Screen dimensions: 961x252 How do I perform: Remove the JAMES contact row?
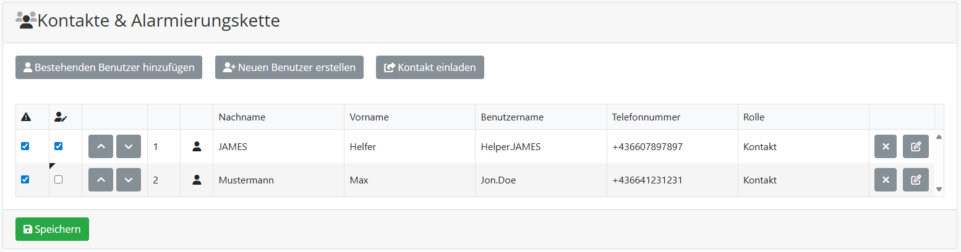coord(885,147)
